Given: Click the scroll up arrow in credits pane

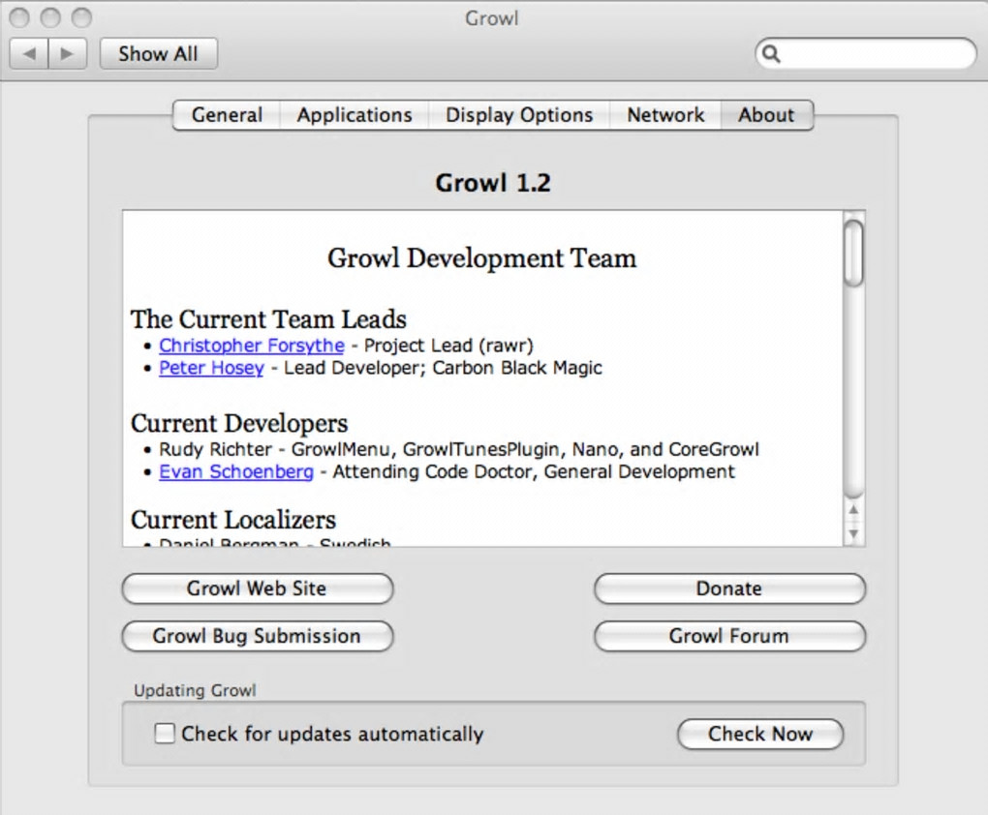Looking at the screenshot, I should click(853, 509).
